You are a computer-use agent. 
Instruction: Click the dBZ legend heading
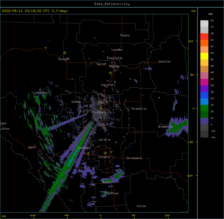pos(210,14)
